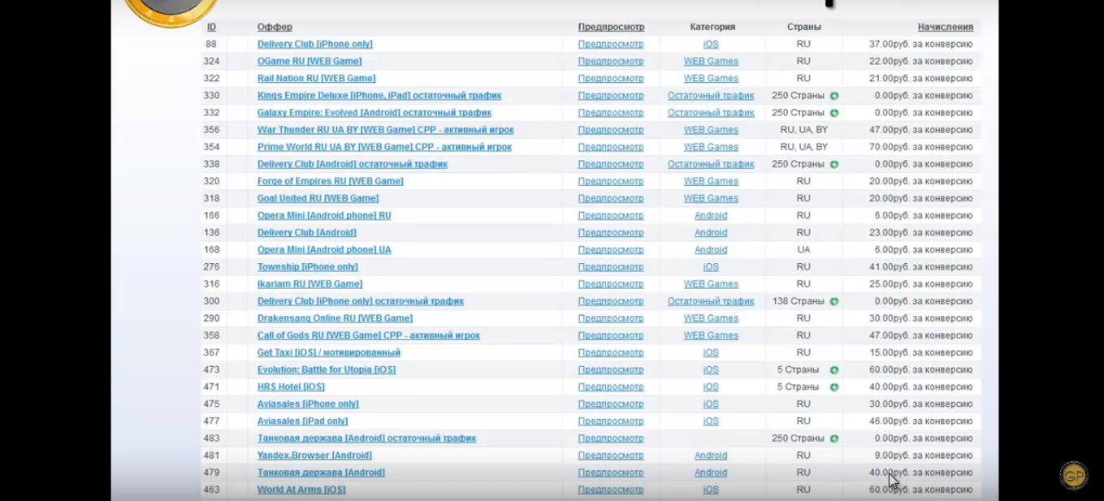The width and height of the screenshot is (1104, 501).
Task: Open Call of Gods RU offer
Action: [368, 335]
